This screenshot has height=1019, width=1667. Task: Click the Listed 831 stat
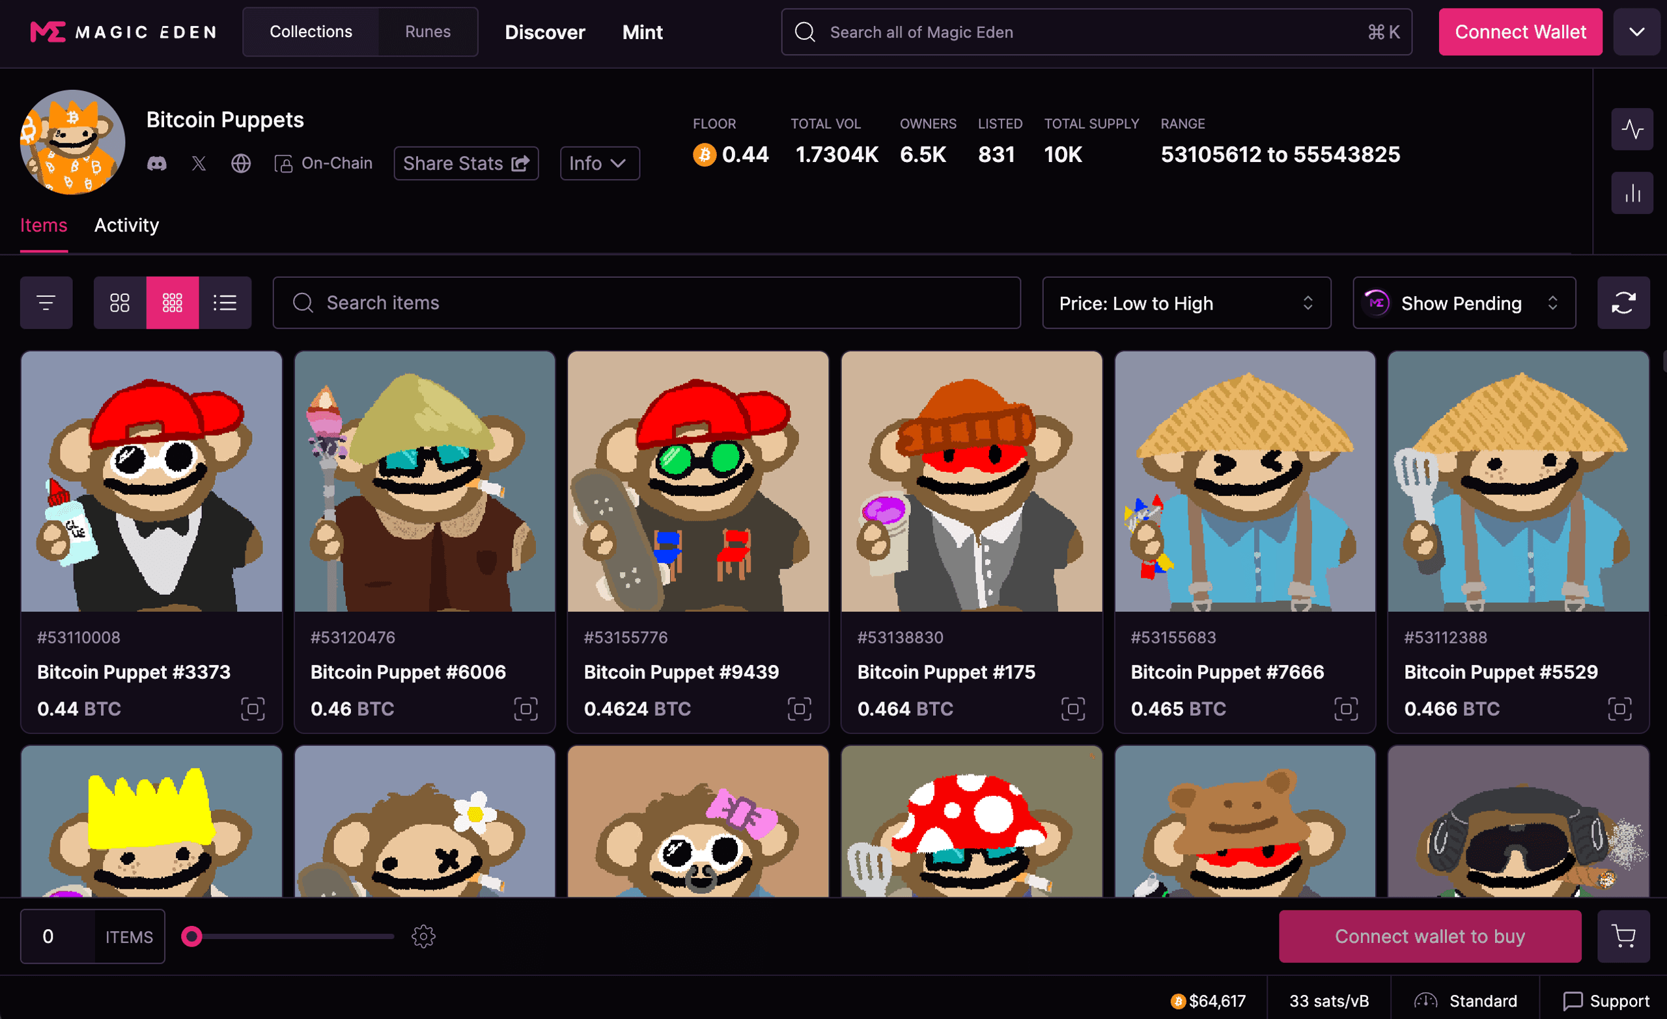tap(1000, 142)
